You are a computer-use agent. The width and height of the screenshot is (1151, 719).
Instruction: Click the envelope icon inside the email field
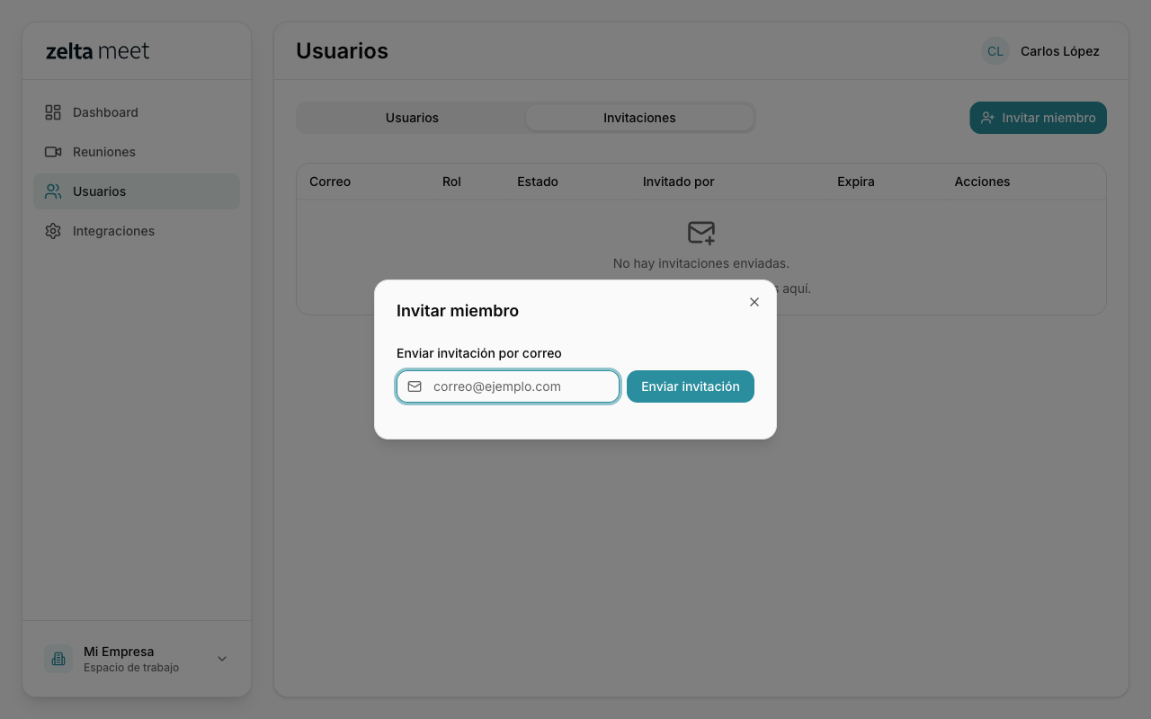pos(415,386)
